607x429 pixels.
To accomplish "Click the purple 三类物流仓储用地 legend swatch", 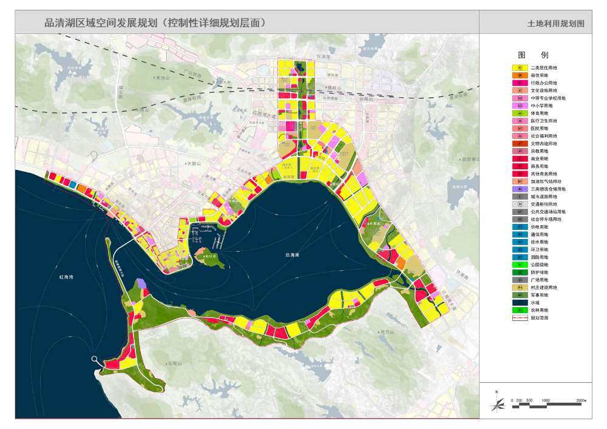I will (x=520, y=189).
